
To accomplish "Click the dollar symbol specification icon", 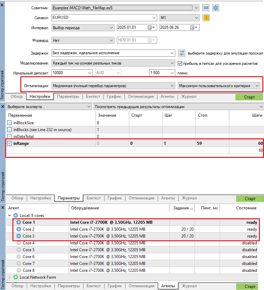I will pyautogui.click(x=206, y=18).
